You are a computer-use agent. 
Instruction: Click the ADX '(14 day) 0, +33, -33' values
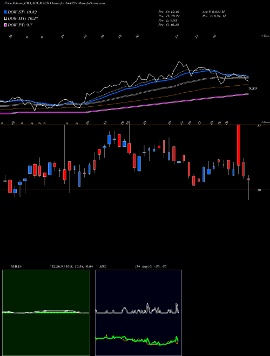tap(151, 266)
